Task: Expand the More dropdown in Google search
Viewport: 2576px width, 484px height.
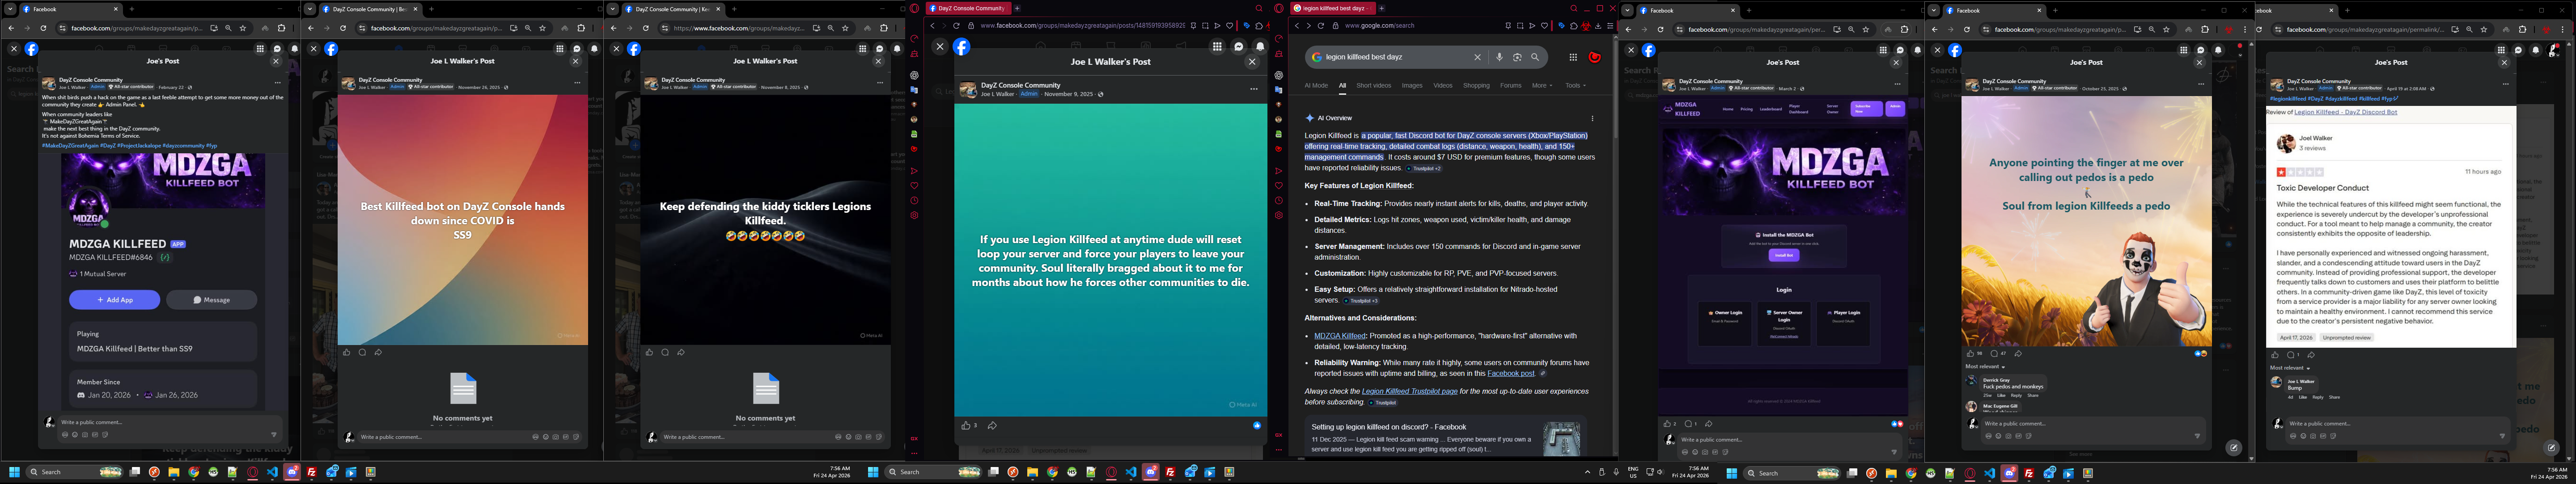Action: (x=1542, y=86)
